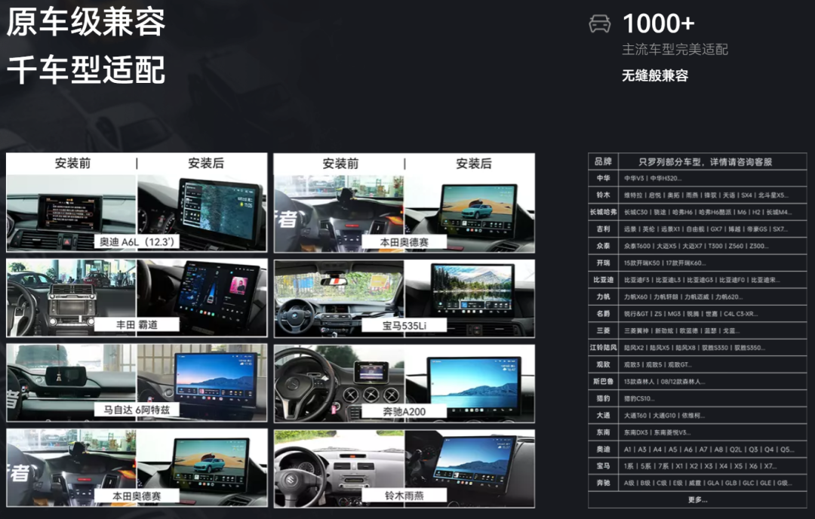Image resolution: width=815 pixels, height=519 pixels.
Task: Click the '原车级兼容' heading
Action: [86, 21]
